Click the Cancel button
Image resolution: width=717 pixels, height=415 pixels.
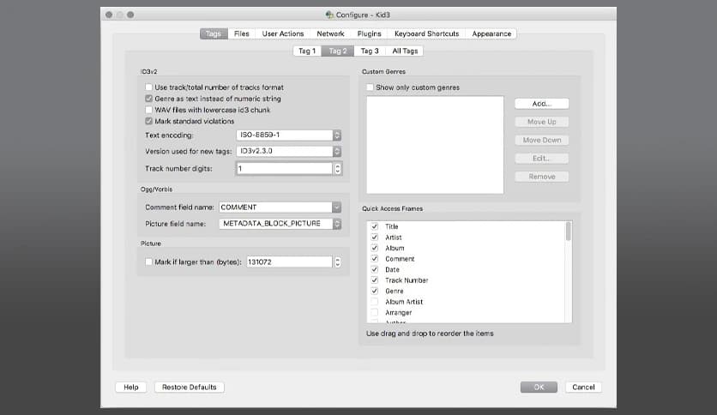click(x=583, y=387)
